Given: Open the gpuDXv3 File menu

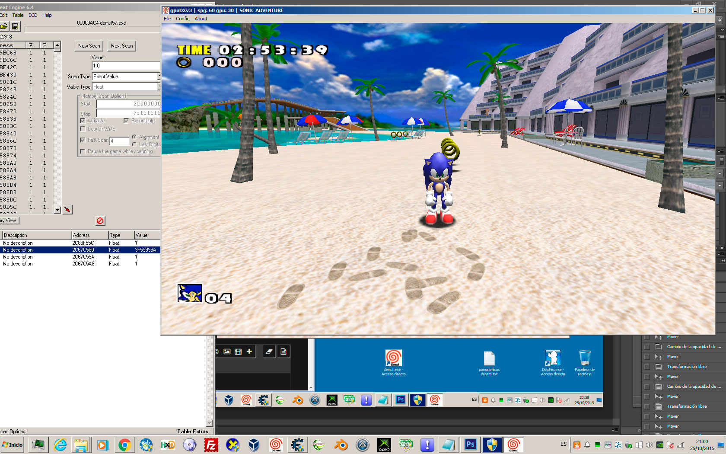Looking at the screenshot, I should pyautogui.click(x=167, y=19).
